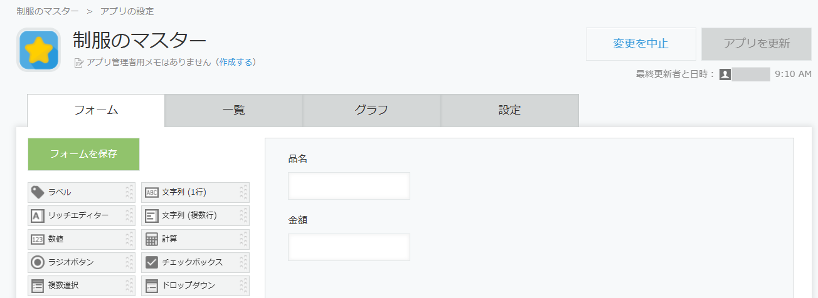Choose the Number field 123 icon
Image resolution: width=818 pixels, height=298 pixels.
click(x=38, y=239)
